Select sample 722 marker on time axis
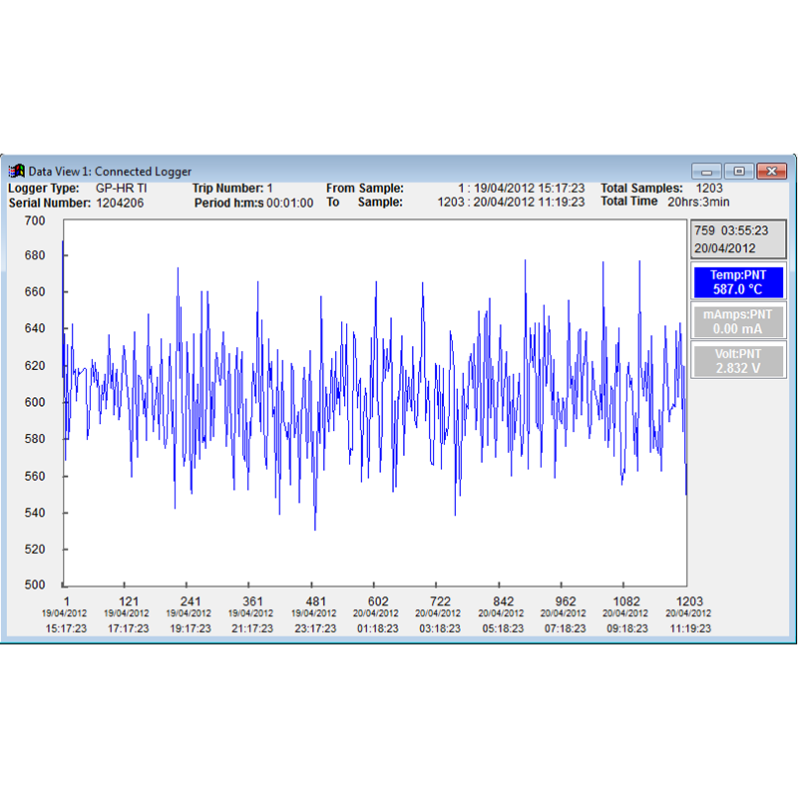 coord(440,601)
